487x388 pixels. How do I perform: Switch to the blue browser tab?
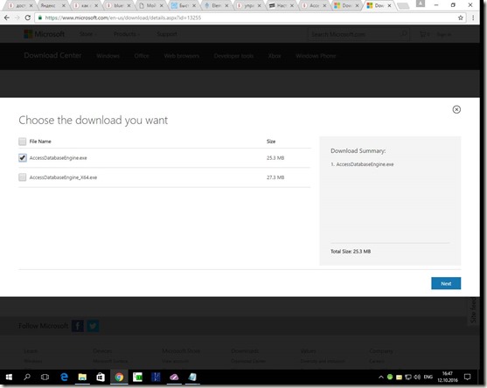click(x=117, y=5)
